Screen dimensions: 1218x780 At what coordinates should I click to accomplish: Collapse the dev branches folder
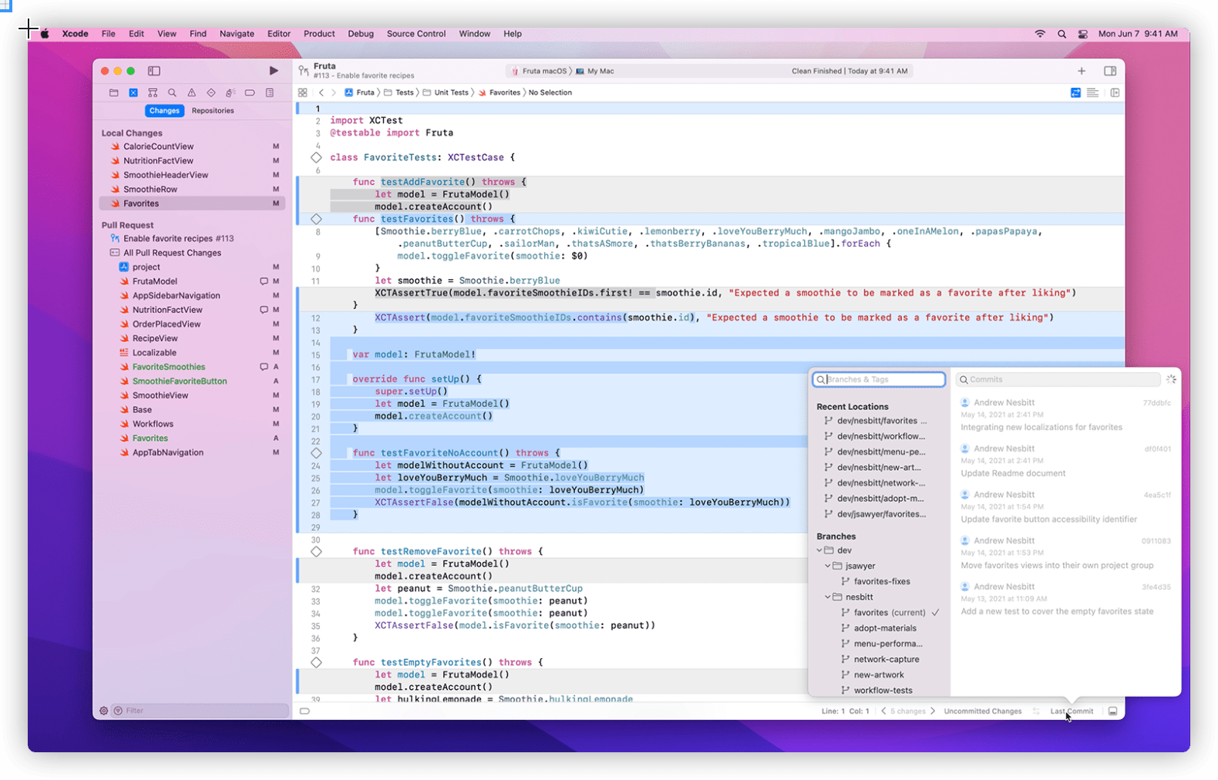point(819,550)
